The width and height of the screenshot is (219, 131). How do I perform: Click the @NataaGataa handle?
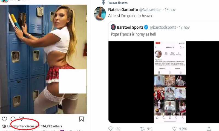click(x=150, y=10)
